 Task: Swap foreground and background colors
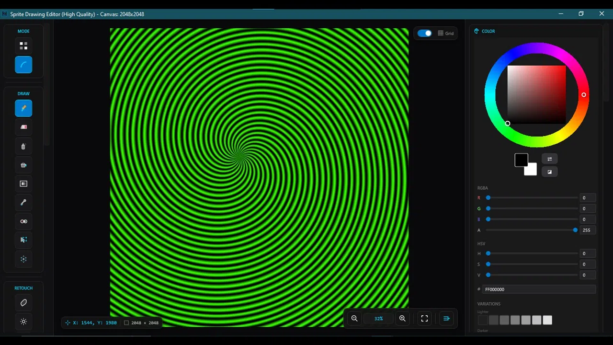pos(549,159)
